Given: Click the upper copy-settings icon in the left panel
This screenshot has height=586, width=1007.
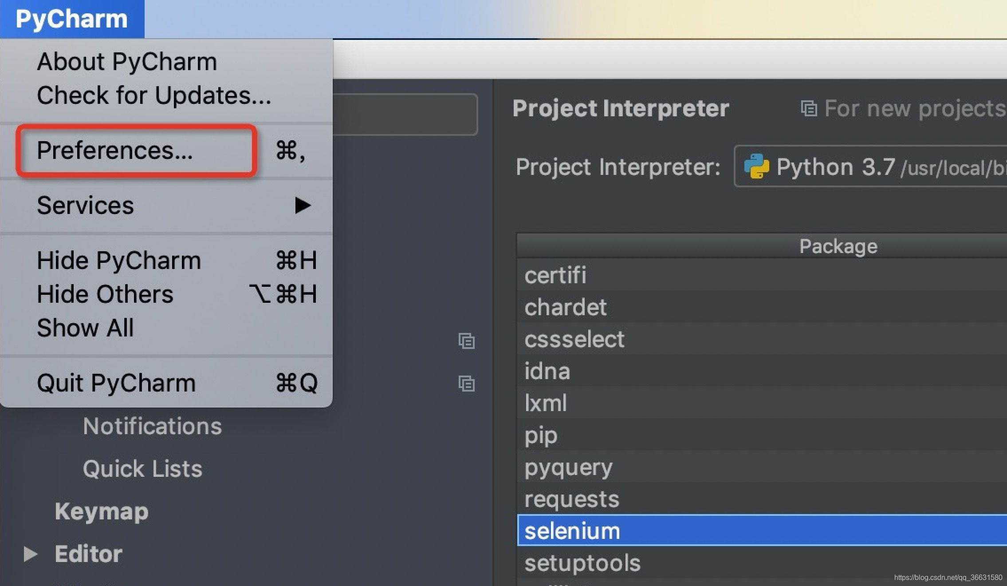Looking at the screenshot, I should pyautogui.click(x=466, y=341).
